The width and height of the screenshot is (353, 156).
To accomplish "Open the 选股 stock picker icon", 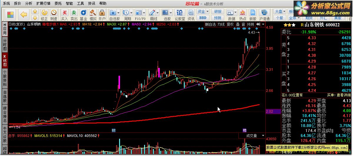I will tap(165, 13).
